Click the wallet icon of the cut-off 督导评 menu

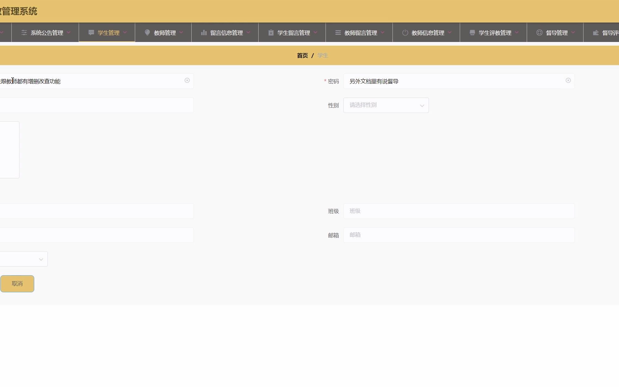tap(596, 33)
